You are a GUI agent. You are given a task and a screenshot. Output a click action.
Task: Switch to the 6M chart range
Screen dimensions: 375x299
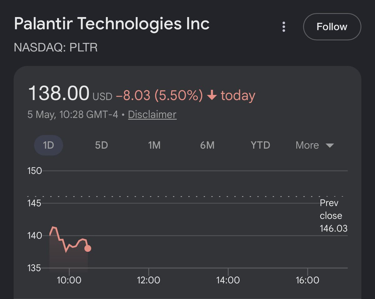click(x=207, y=145)
